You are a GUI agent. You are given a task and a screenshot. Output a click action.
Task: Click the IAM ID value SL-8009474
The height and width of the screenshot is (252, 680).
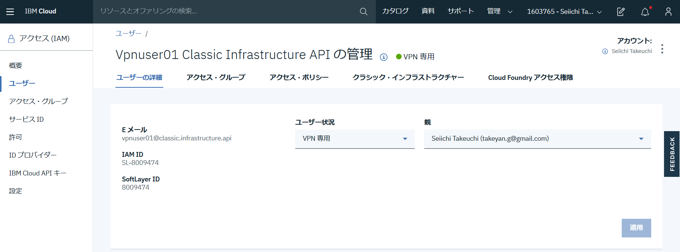pos(140,163)
